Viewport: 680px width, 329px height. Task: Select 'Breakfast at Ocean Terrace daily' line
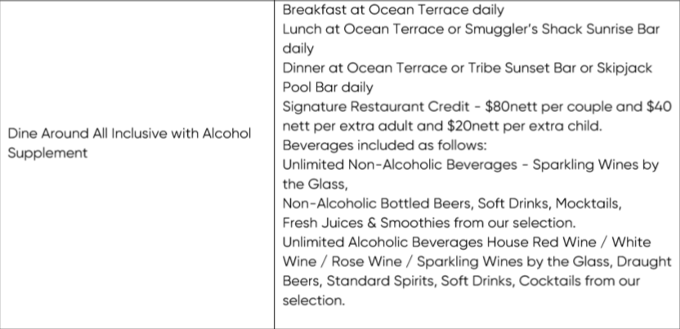click(393, 10)
